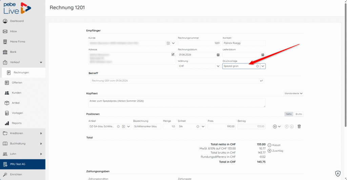
Task: Add a Rabatt to the total
Action: click(274, 145)
